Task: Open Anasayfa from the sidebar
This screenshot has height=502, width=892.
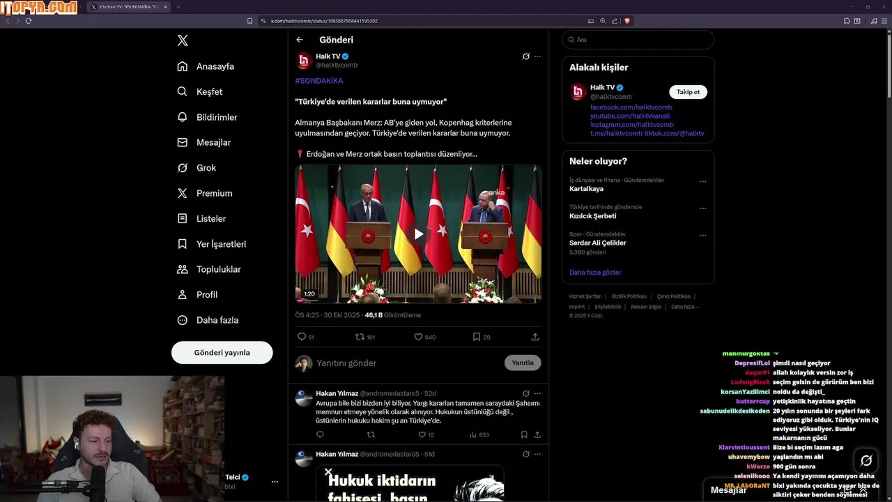Action: (x=206, y=66)
